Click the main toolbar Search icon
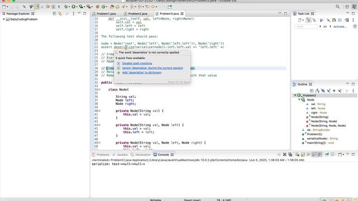 123,7
